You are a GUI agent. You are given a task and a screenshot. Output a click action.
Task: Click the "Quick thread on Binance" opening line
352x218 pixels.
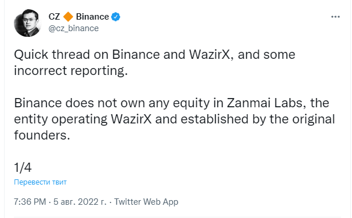pyautogui.click(x=87, y=54)
